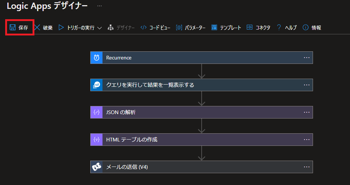This screenshot has height=185, width=350.
Task: Click the トリガーの実行 label
Action: pyautogui.click(x=81, y=28)
